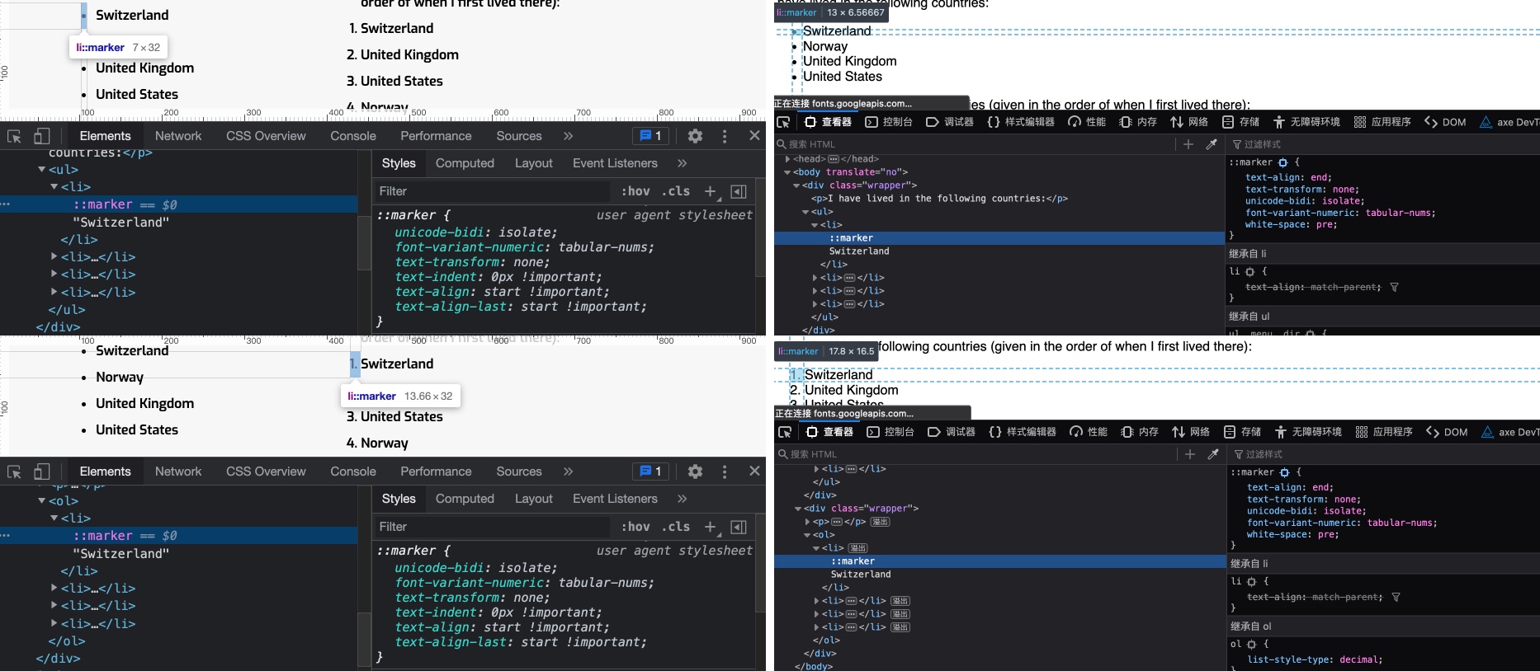Collapse the <ol> node in the bottom Chrome DOM tree
The width and height of the screenshot is (1540, 671).
[x=42, y=501]
